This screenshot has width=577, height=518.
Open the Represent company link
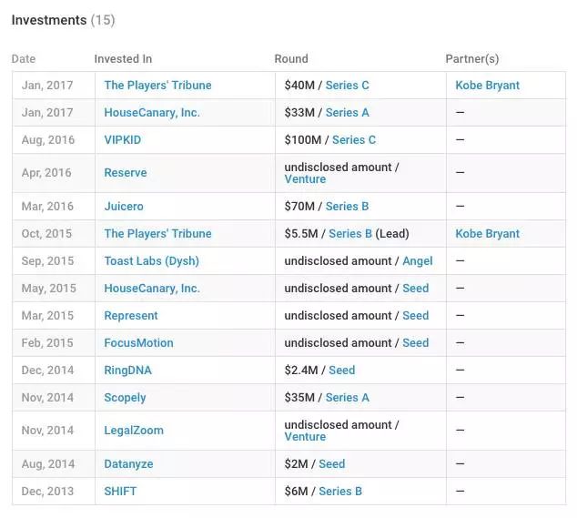tap(131, 316)
